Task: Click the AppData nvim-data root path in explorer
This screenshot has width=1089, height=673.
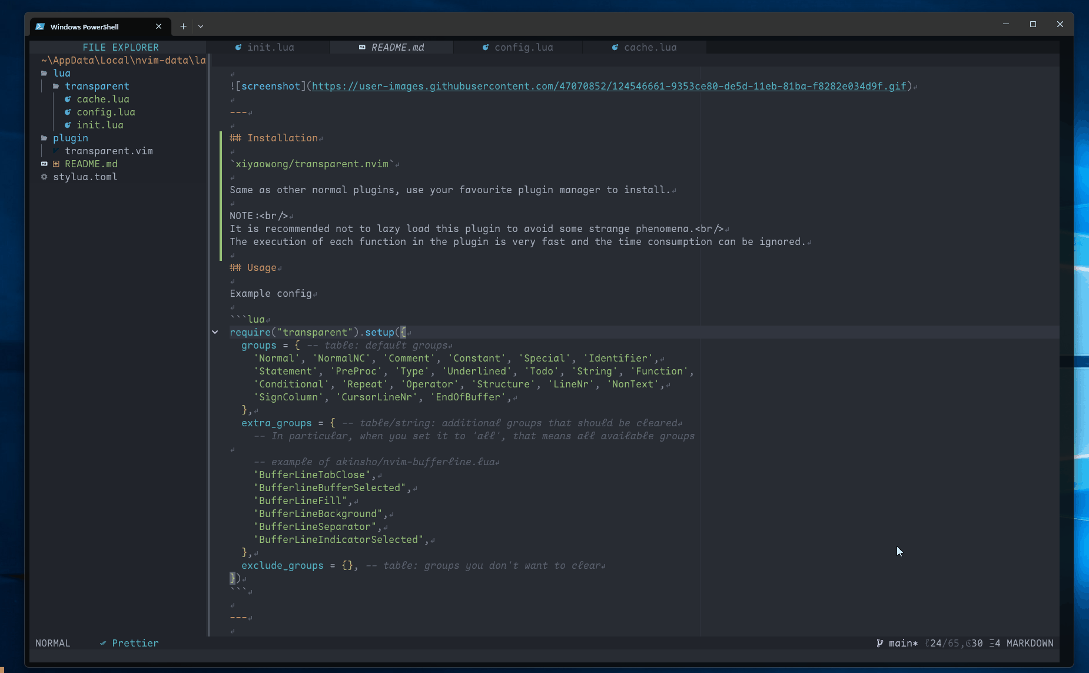Action: (x=124, y=61)
